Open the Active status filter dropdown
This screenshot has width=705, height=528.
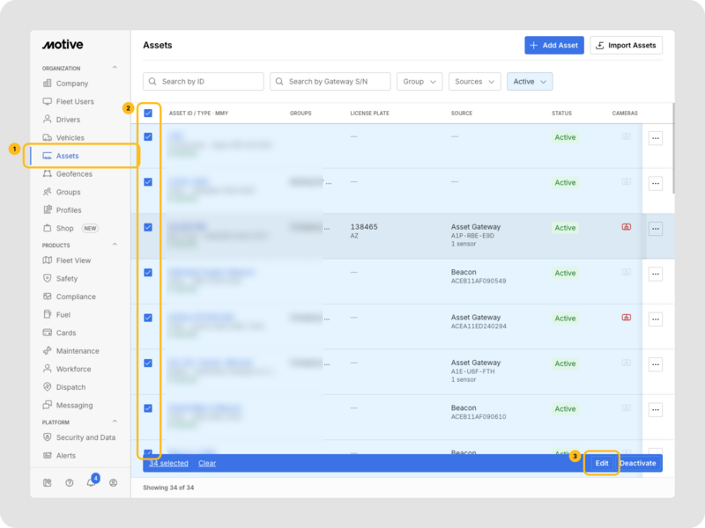click(530, 82)
